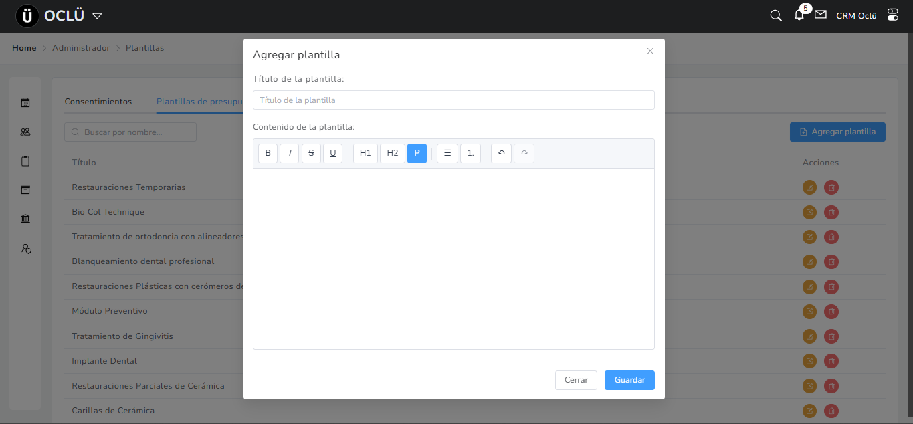The height and width of the screenshot is (424, 913).
Task: Go to Home breadcrumb
Action: click(24, 48)
